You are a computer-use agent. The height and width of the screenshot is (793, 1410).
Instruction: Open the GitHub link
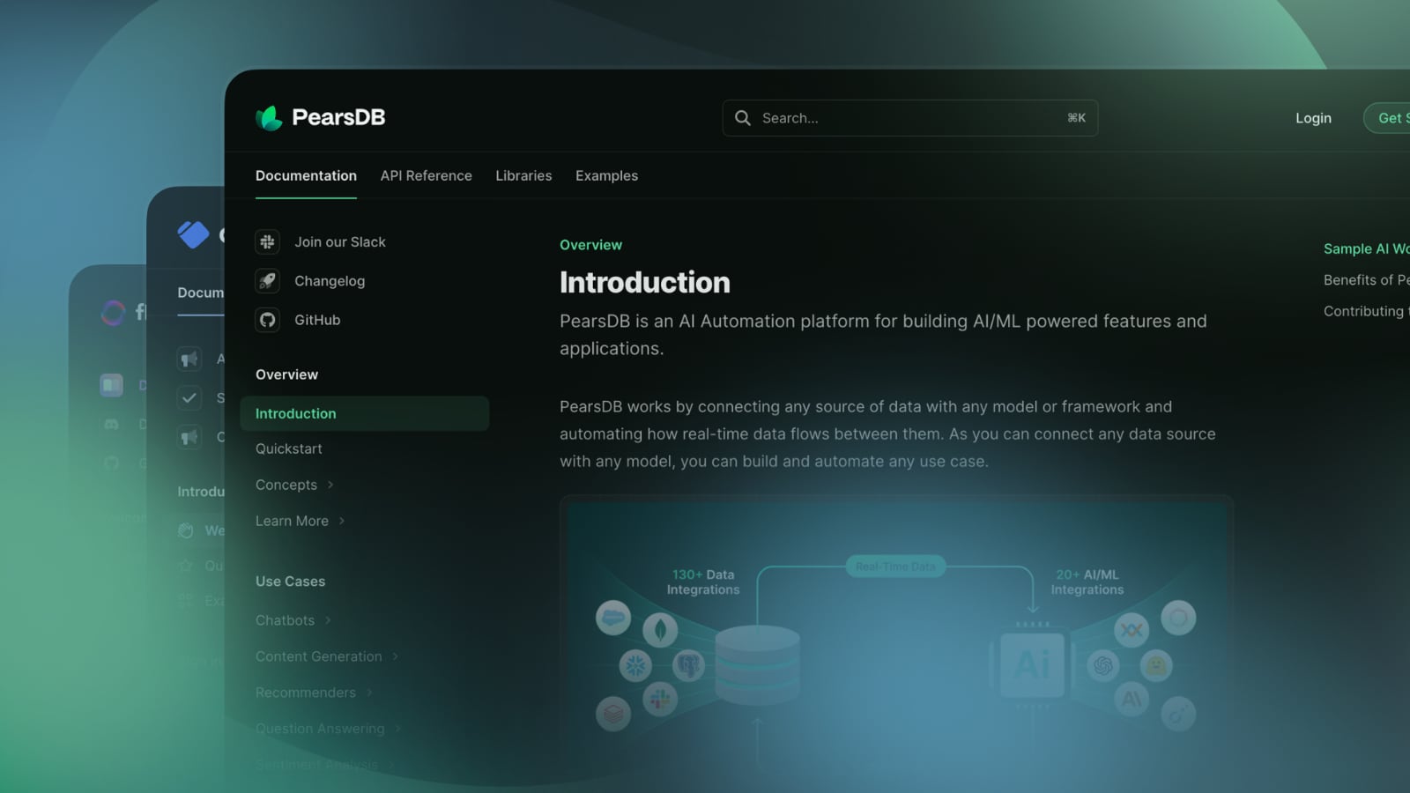tap(317, 320)
